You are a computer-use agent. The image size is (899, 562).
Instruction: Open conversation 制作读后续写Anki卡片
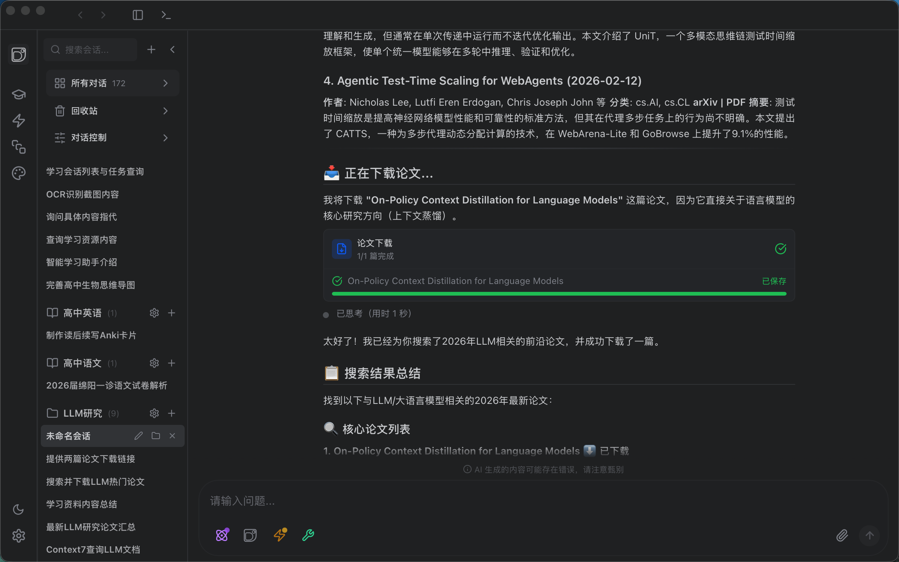click(x=91, y=335)
